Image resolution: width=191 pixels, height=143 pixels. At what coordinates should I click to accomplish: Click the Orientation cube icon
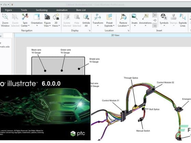[37, 17]
